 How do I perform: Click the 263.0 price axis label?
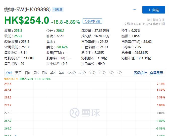tap(8, 128)
